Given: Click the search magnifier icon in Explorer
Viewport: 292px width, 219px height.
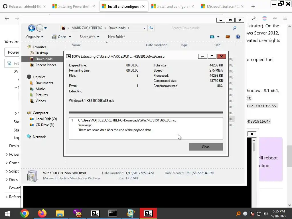Looking at the screenshot, I should pos(234,28).
